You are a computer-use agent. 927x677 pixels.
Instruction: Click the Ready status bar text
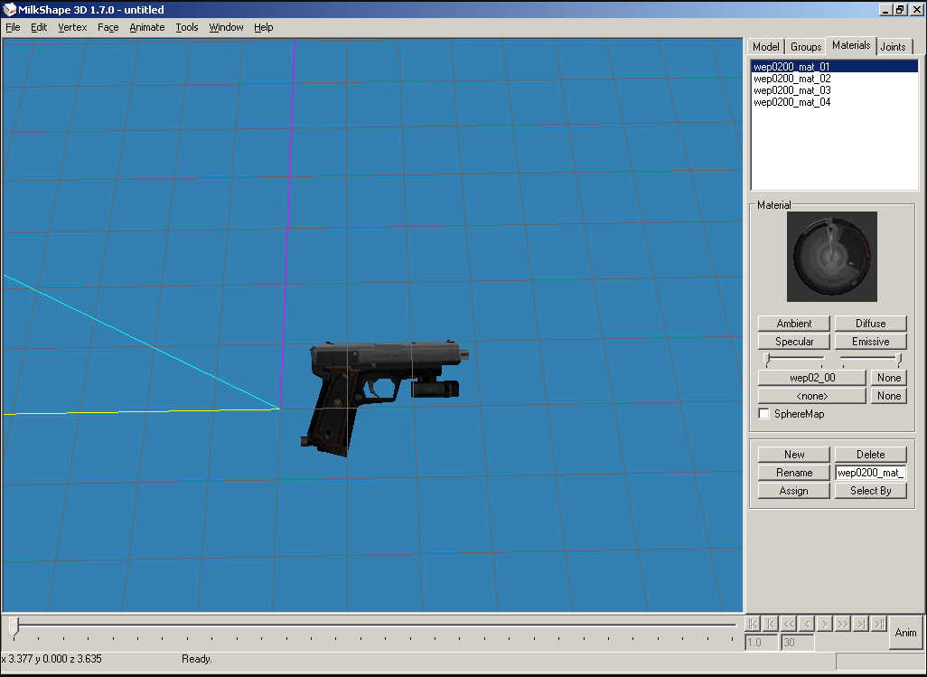point(197,659)
